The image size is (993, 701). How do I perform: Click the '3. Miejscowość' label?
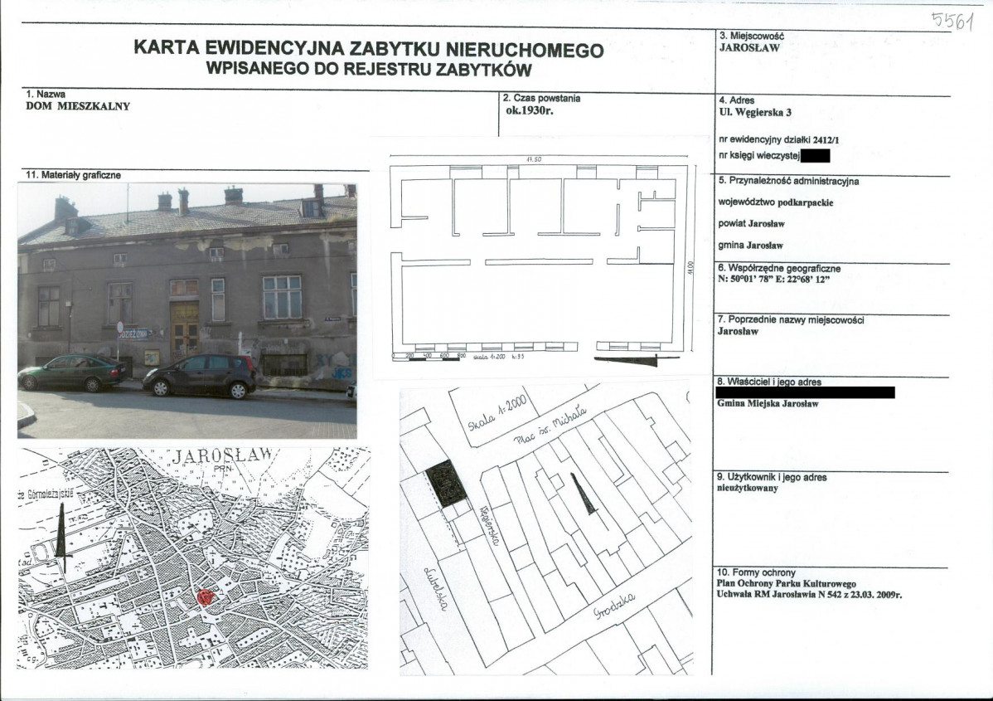coord(752,37)
